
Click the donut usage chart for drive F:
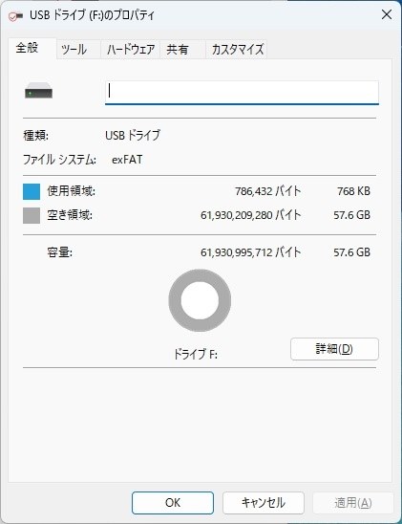coord(200,300)
